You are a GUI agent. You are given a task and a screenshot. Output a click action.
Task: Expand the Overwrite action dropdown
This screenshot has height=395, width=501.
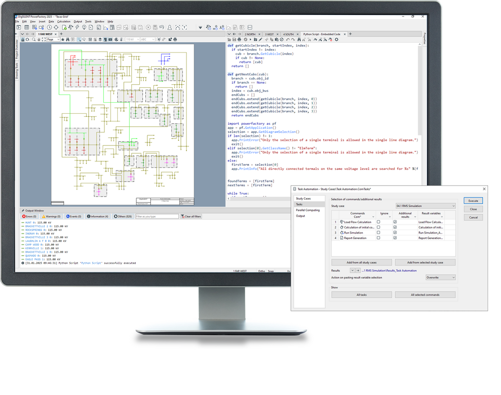(x=453, y=277)
